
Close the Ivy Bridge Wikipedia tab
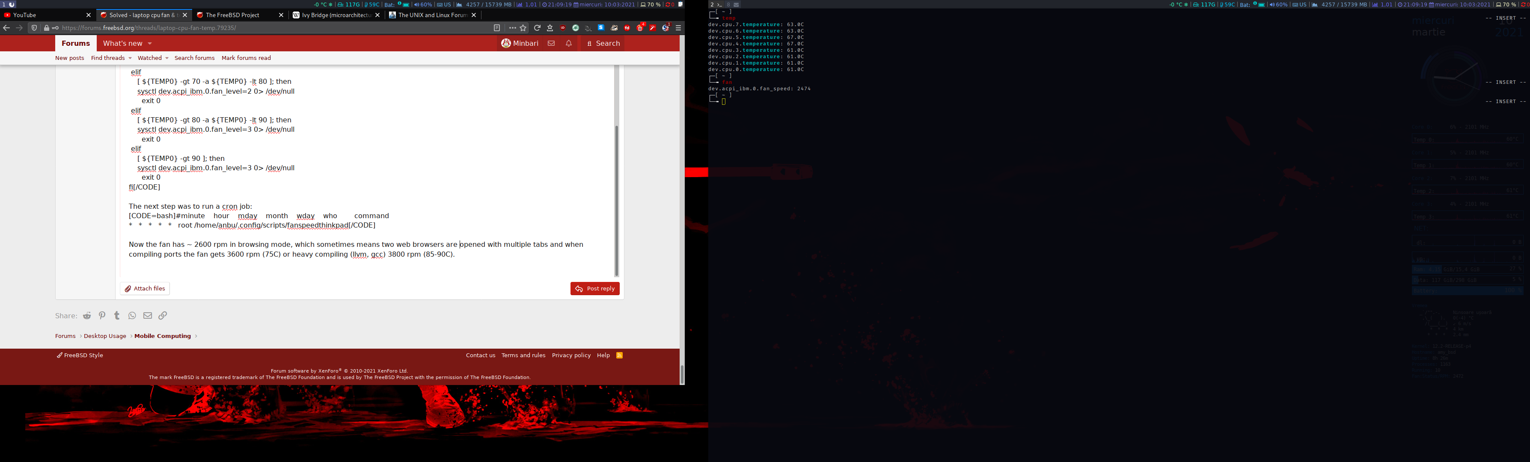click(x=377, y=15)
